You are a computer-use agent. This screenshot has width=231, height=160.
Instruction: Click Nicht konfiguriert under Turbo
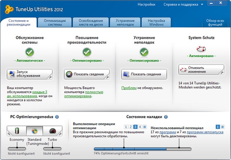(x=57, y=153)
